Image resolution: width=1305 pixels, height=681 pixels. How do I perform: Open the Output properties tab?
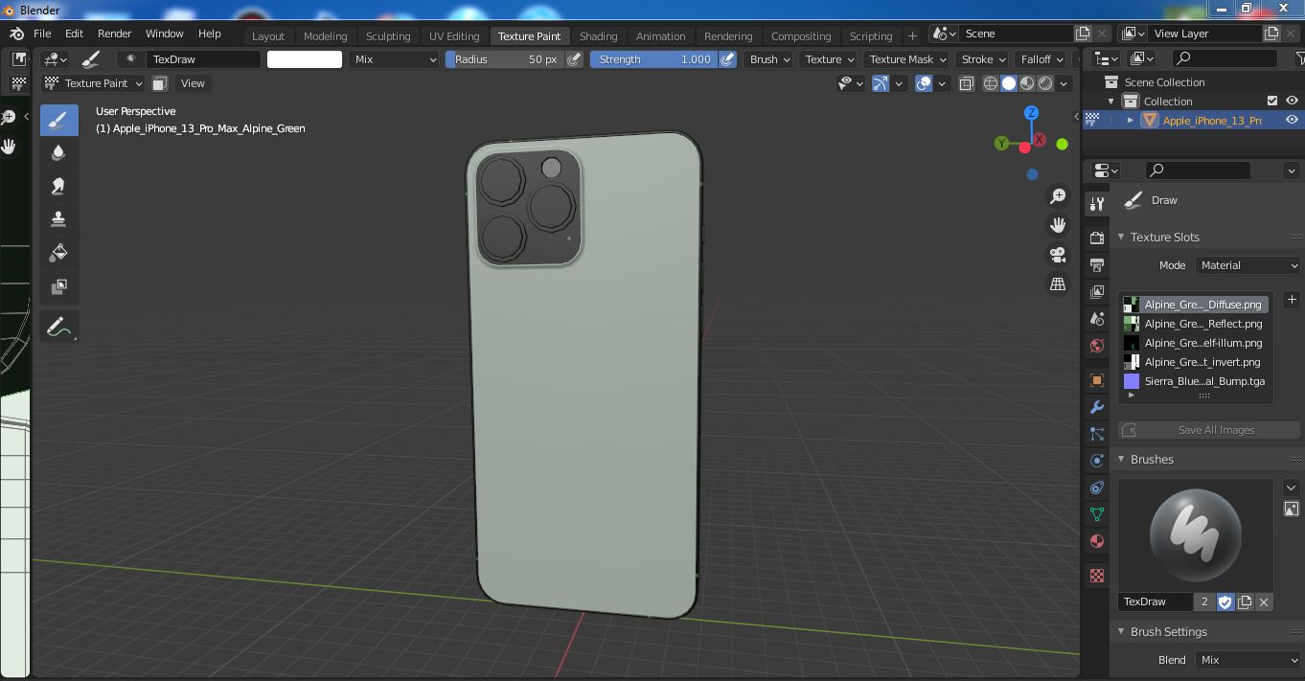click(1097, 264)
